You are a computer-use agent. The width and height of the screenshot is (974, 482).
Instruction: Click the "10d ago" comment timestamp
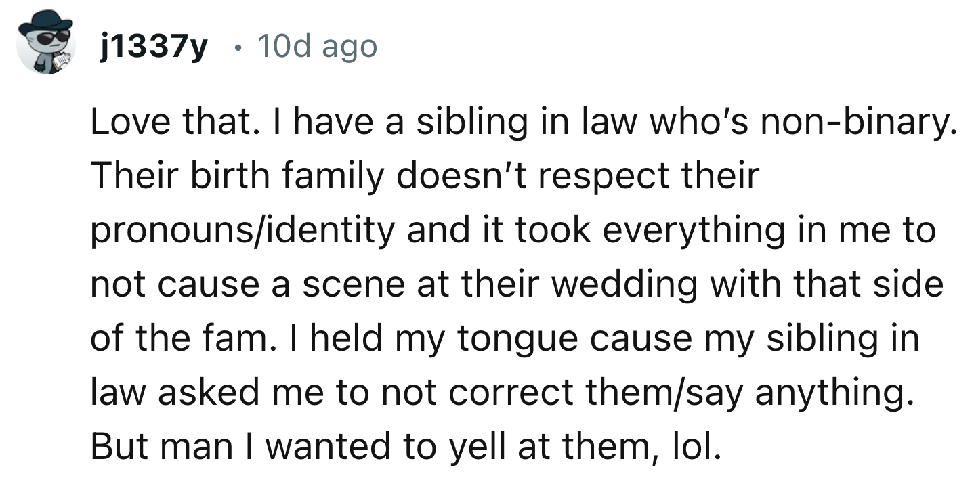point(318,47)
